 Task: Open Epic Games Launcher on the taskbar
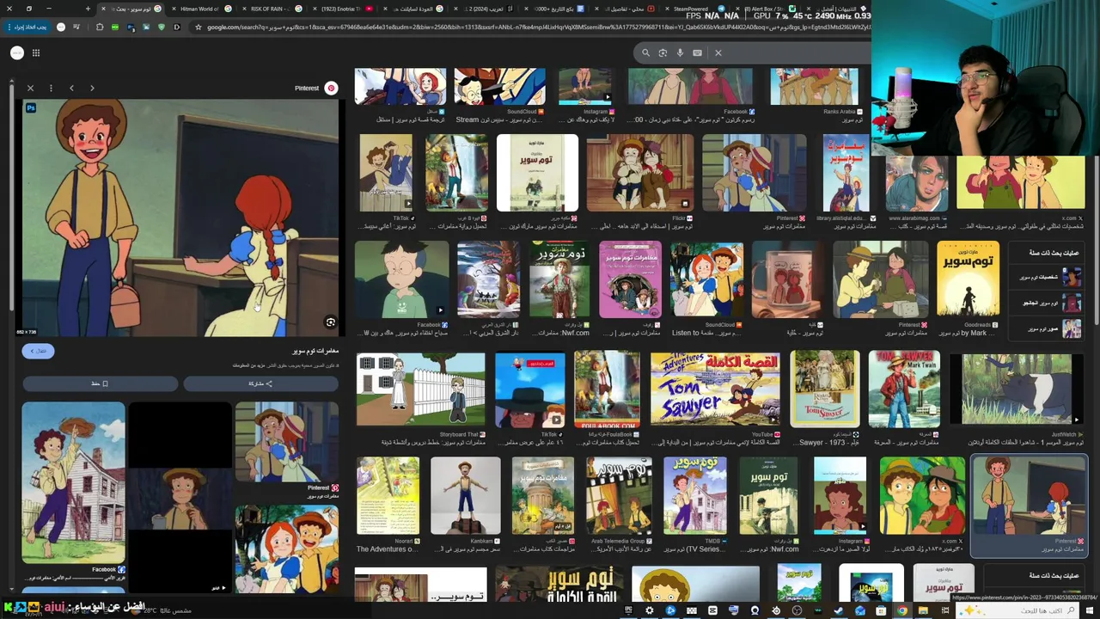click(x=628, y=610)
